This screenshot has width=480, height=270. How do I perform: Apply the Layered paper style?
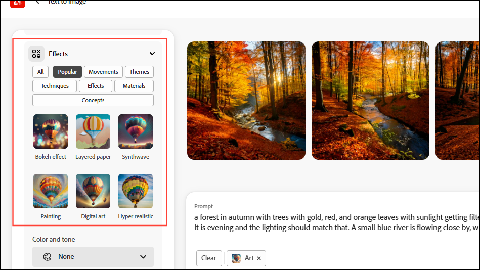tap(93, 131)
